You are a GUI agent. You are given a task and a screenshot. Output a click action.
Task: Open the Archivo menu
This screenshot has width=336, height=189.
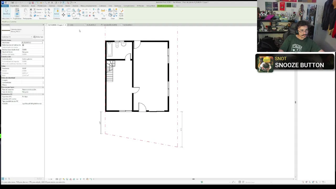coord(5,6)
